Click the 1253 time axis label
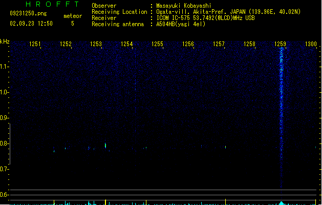Image resolution: width=322 pixels, height=205 pixels. pos(96,44)
